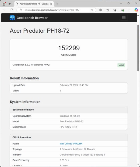This screenshot has width=140, height=167.
Task: Click the Topology row label
Action: 17,149
